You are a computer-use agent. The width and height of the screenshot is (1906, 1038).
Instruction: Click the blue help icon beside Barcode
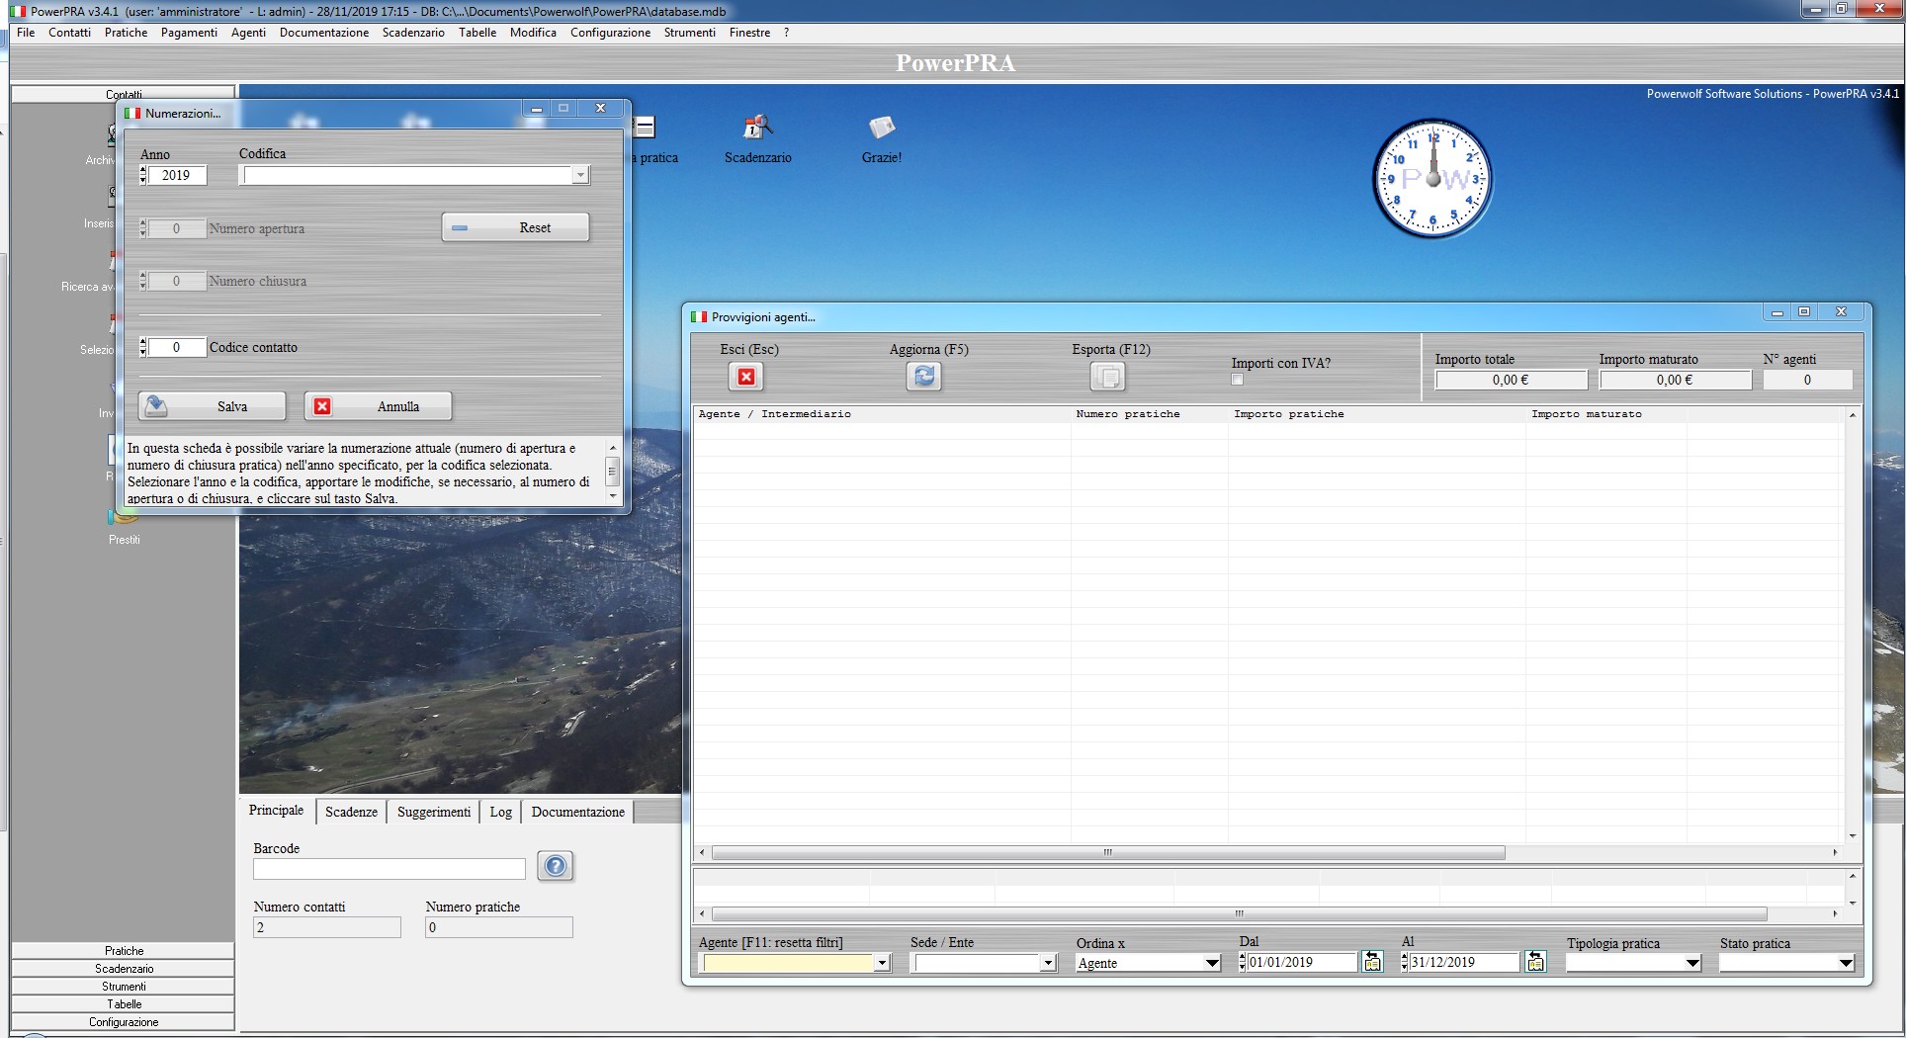click(556, 866)
